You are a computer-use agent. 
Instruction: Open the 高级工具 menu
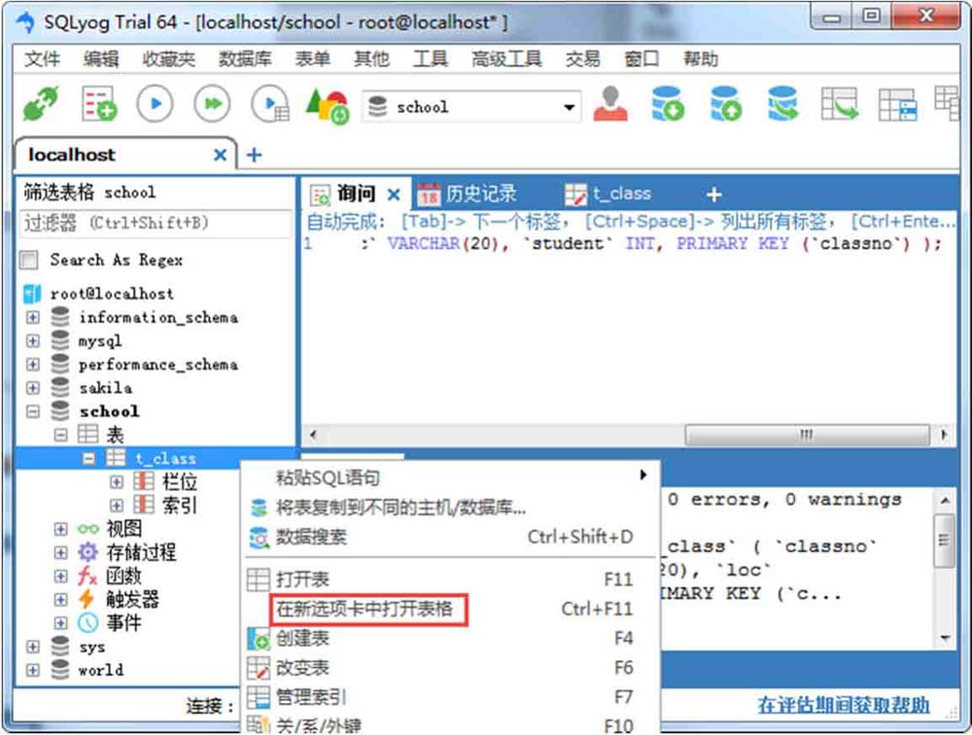point(506,59)
